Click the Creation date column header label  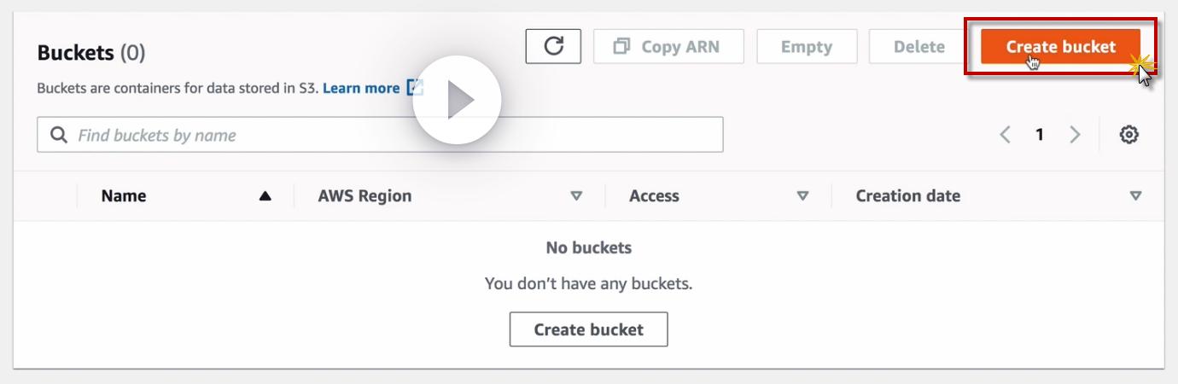[908, 195]
